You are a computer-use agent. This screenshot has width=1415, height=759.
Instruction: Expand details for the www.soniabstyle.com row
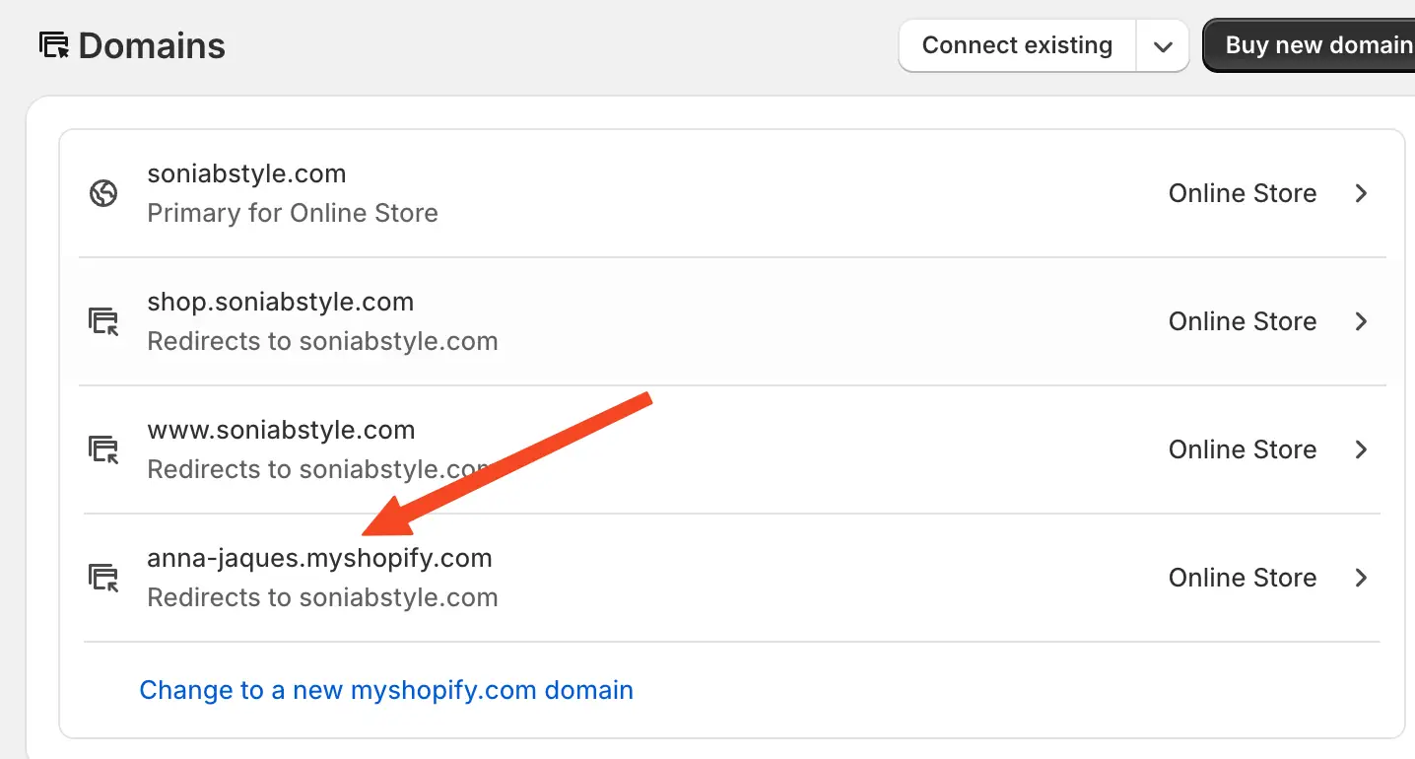click(1362, 449)
